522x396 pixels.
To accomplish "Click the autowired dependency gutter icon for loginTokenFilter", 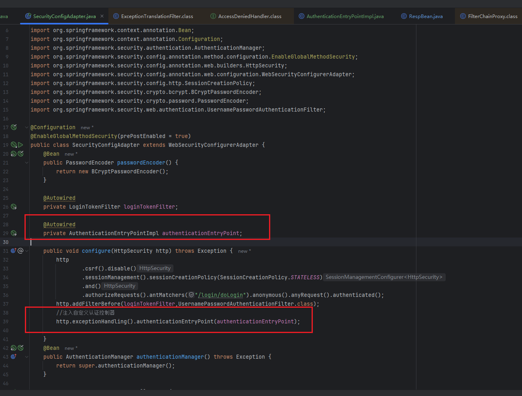I will [x=14, y=207].
